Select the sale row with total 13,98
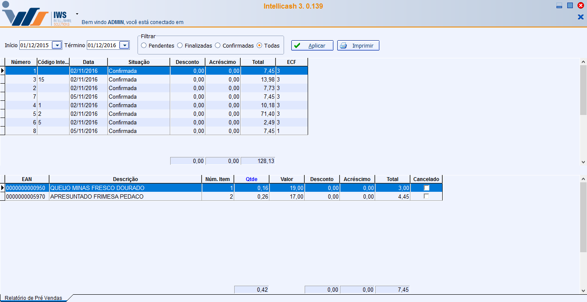Viewport: 587px width, 302px height. pyautogui.click(x=156, y=79)
